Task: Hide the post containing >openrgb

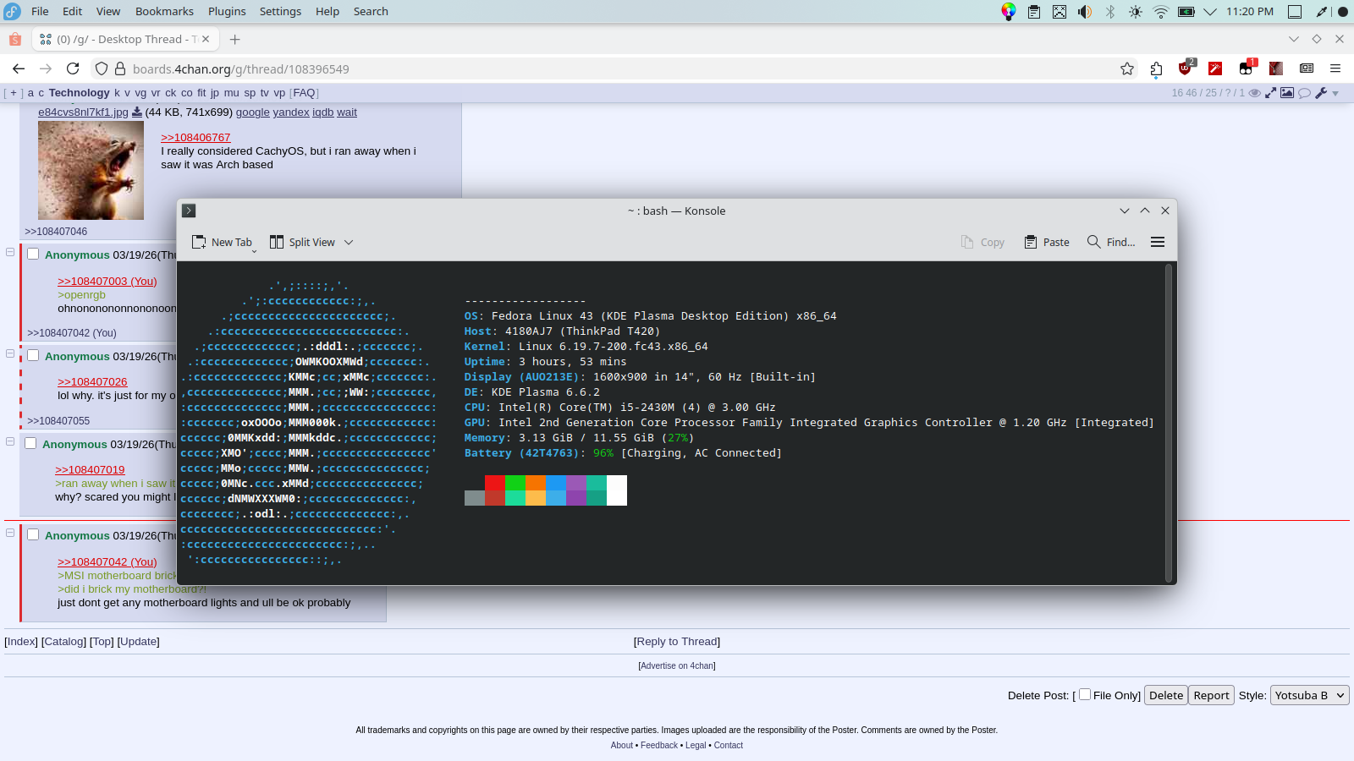Action: [10, 252]
